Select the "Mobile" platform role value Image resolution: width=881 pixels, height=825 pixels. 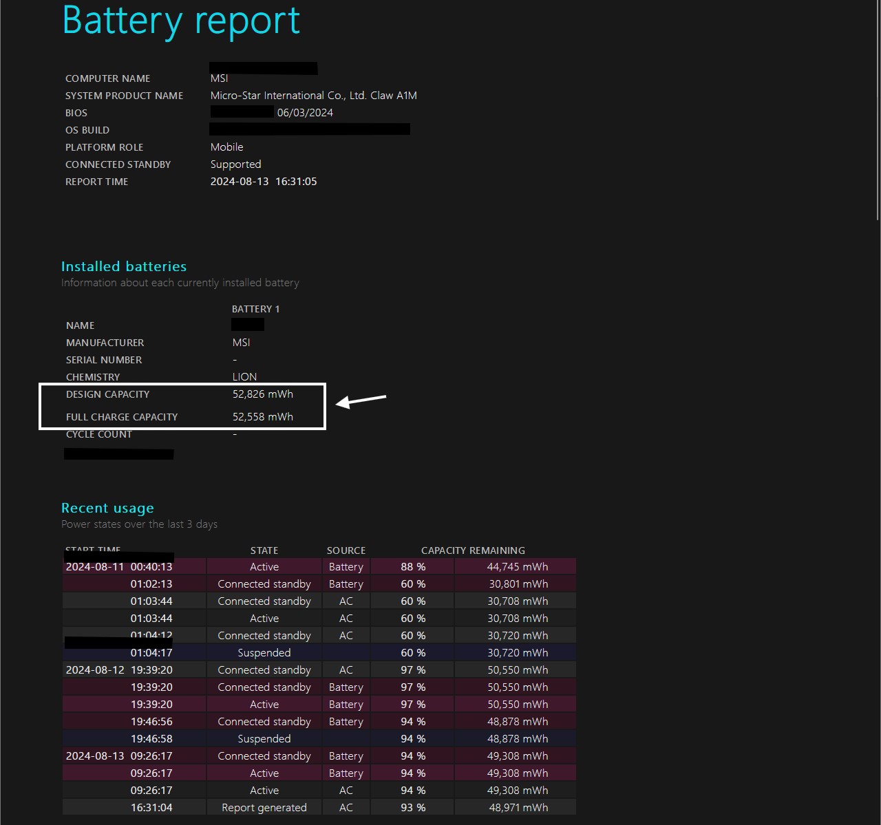pos(227,147)
